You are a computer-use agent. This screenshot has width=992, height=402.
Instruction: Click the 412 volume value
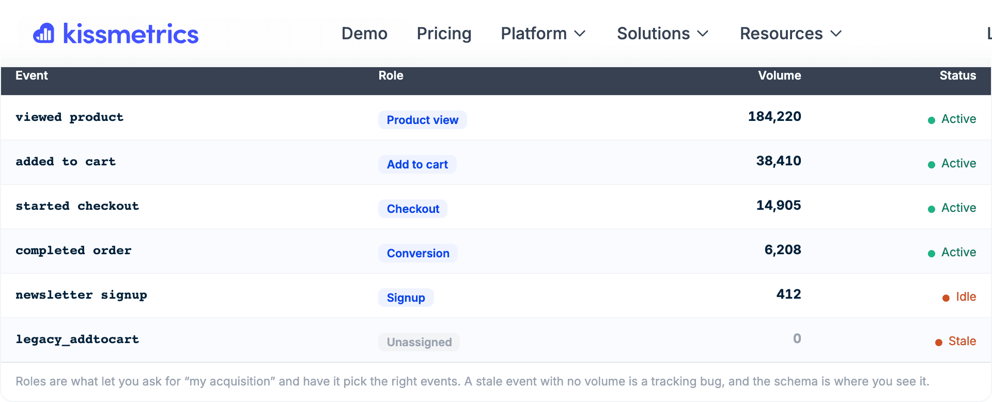[788, 295]
